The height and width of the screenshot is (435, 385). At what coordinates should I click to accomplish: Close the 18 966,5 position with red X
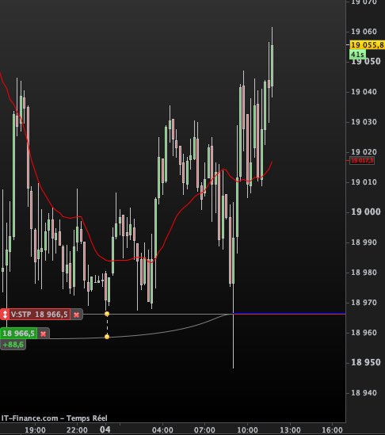tap(43, 334)
